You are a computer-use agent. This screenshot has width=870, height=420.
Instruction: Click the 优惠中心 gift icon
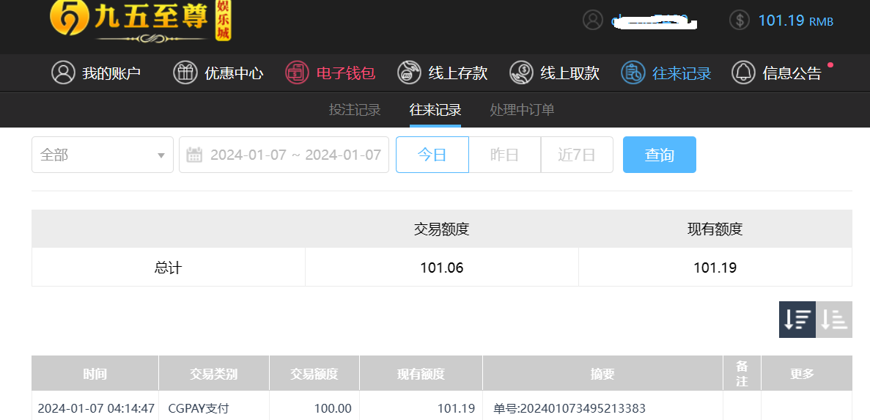point(185,73)
